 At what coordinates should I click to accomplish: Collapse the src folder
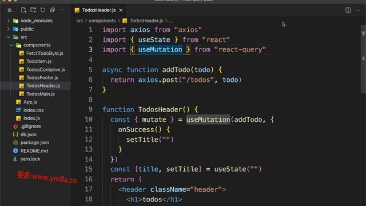point(23,37)
